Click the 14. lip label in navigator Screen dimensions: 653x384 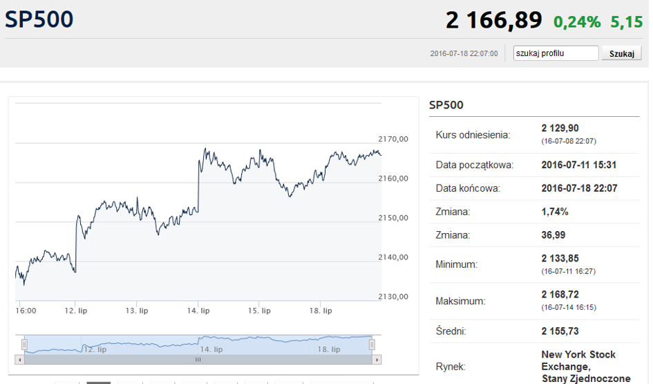click(x=211, y=349)
